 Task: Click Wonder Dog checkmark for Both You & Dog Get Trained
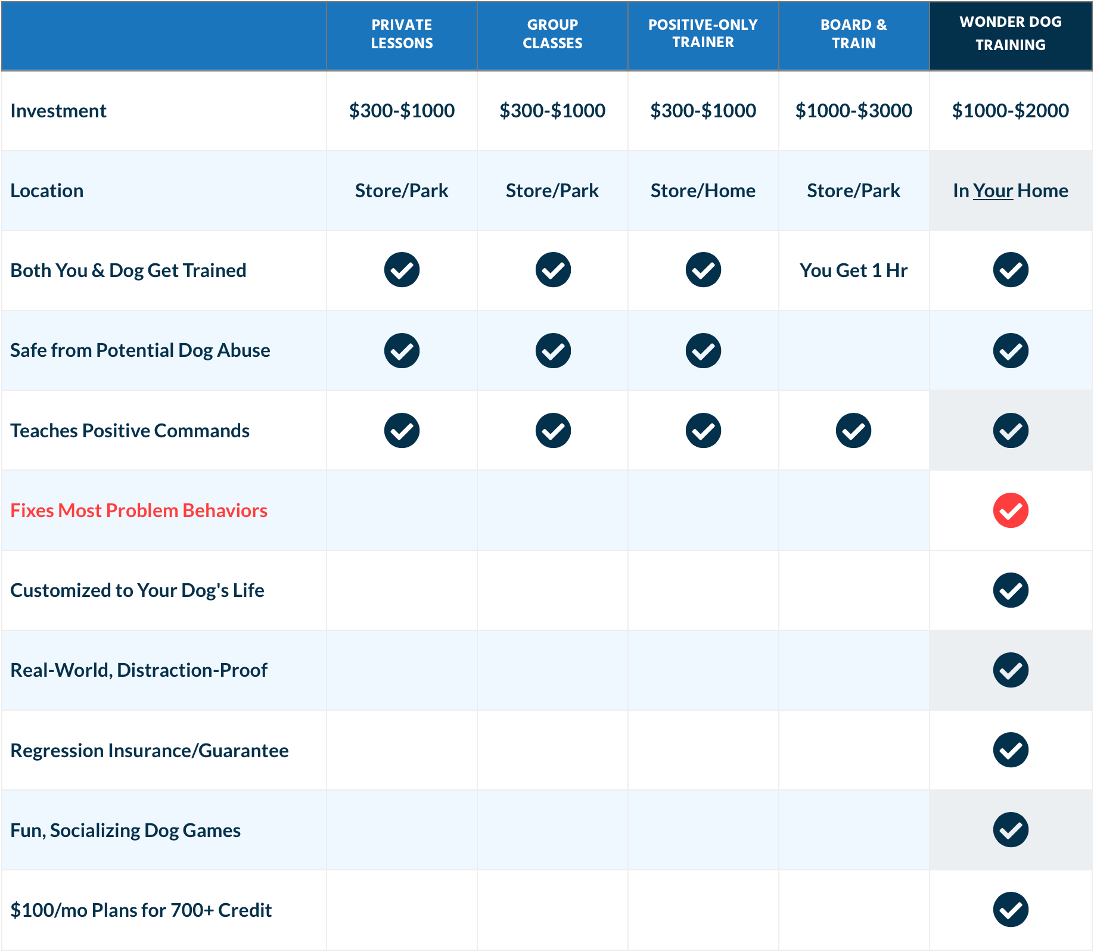pyautogui.click(x=1011, y=270)
